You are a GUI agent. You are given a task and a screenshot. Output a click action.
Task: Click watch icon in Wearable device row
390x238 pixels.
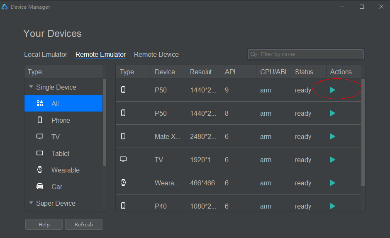click(x=123, y=182)
